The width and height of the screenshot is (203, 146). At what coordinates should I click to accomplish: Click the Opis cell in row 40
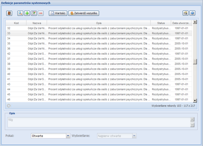point(99,74)
